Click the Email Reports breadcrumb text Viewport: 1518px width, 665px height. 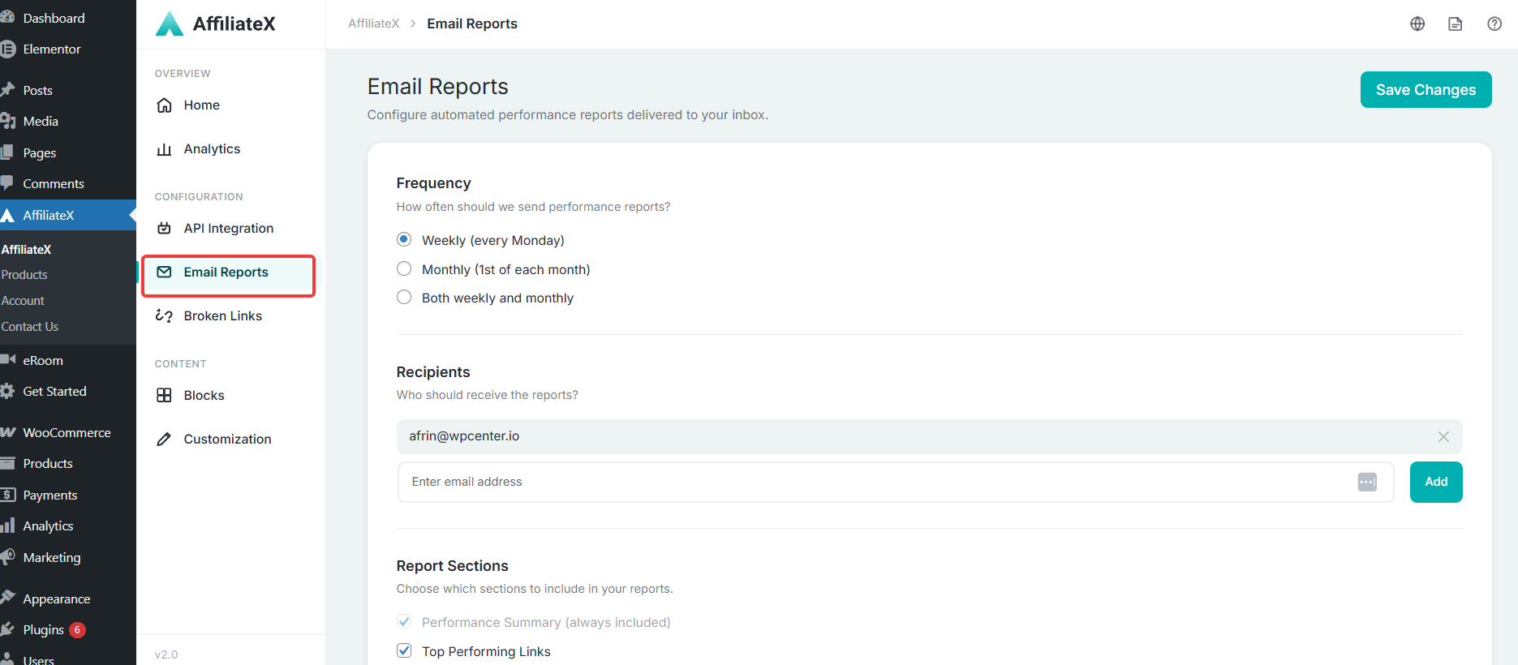coord(472,24)
